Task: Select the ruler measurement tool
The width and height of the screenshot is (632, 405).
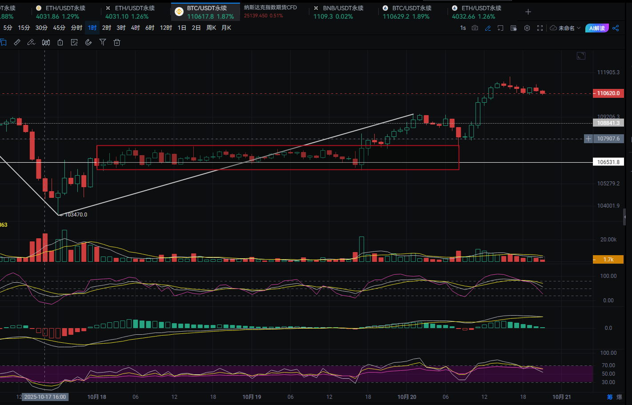Action: pos(17,42)
